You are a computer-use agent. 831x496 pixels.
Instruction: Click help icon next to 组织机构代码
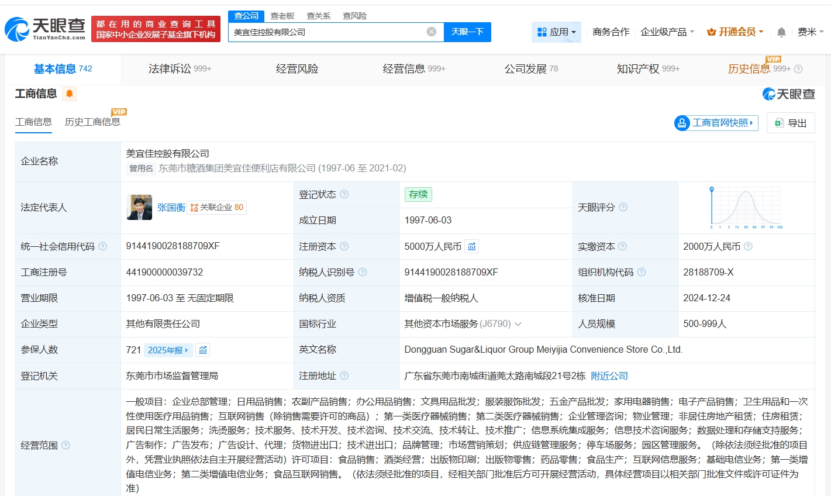642,272
